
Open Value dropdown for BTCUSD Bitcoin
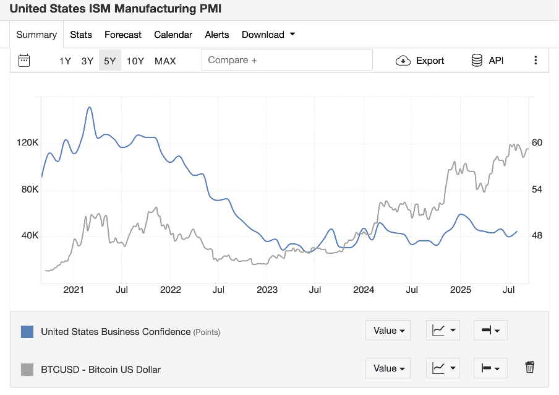389,368
